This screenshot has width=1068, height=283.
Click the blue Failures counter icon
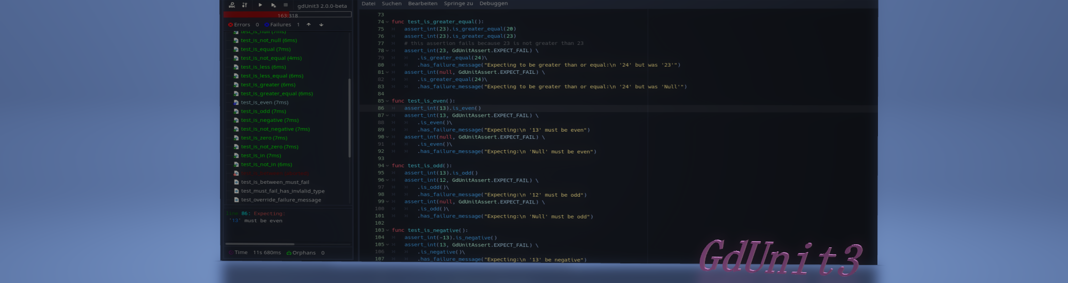266,25
